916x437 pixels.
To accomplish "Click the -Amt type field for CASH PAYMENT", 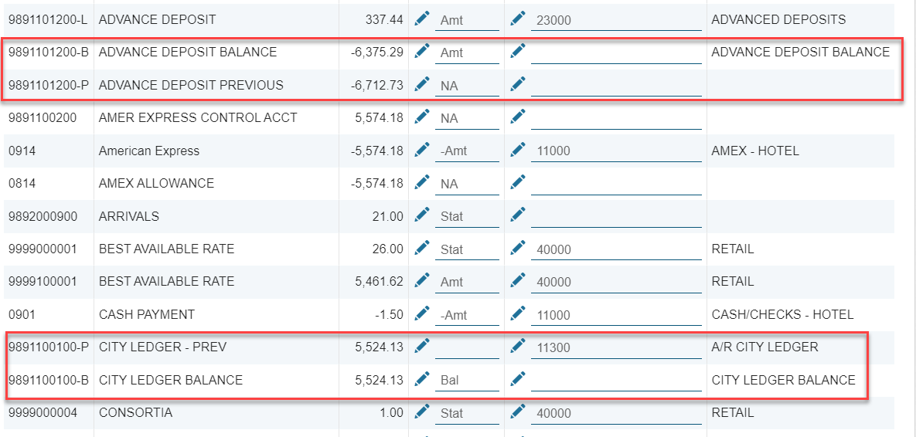I will coord(467,315).
